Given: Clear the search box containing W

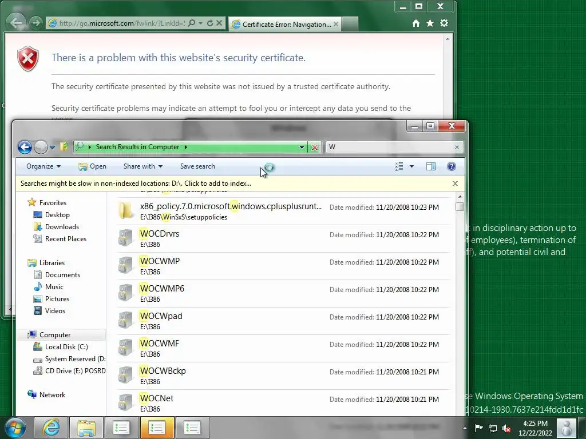Looking at the screenshot, I should click(457, 147).
